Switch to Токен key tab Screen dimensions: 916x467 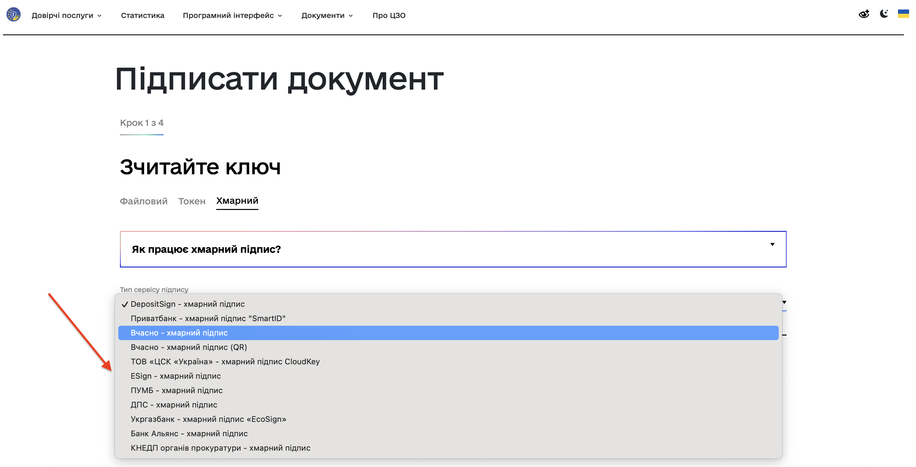click(x=192, y=201)
